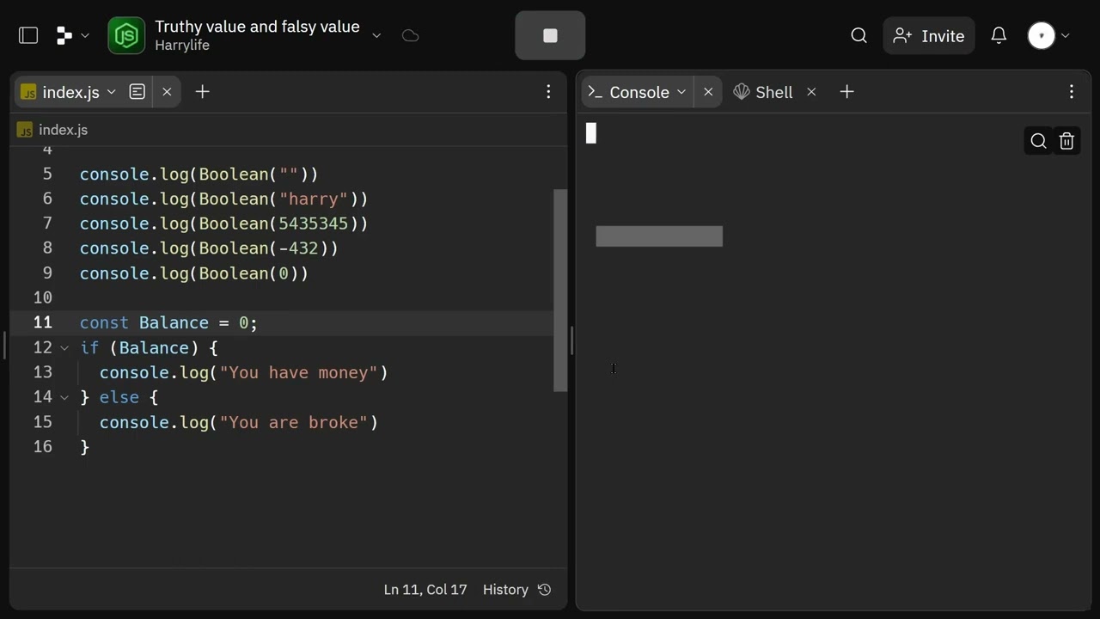This screenshot has width=1100, height=619.
Task: Click line 6 Boolean("harry") code
Action: coord(223,199)
